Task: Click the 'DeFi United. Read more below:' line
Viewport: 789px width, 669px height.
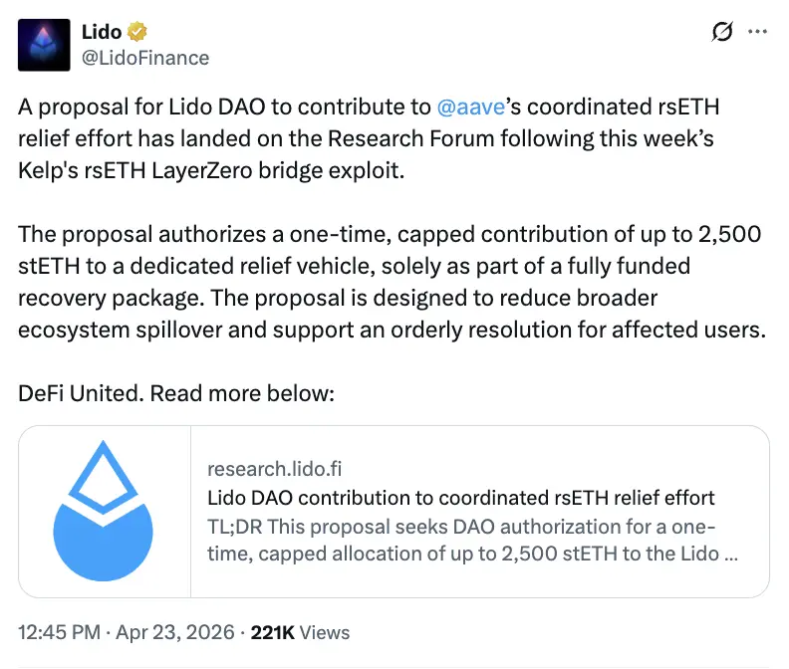Action: pyautogui.click(x=176, y=392)
